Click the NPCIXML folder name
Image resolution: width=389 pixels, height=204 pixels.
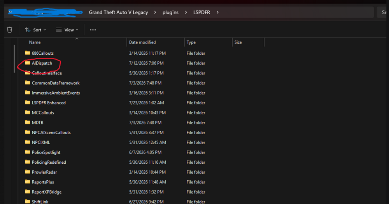coord(41,142)
